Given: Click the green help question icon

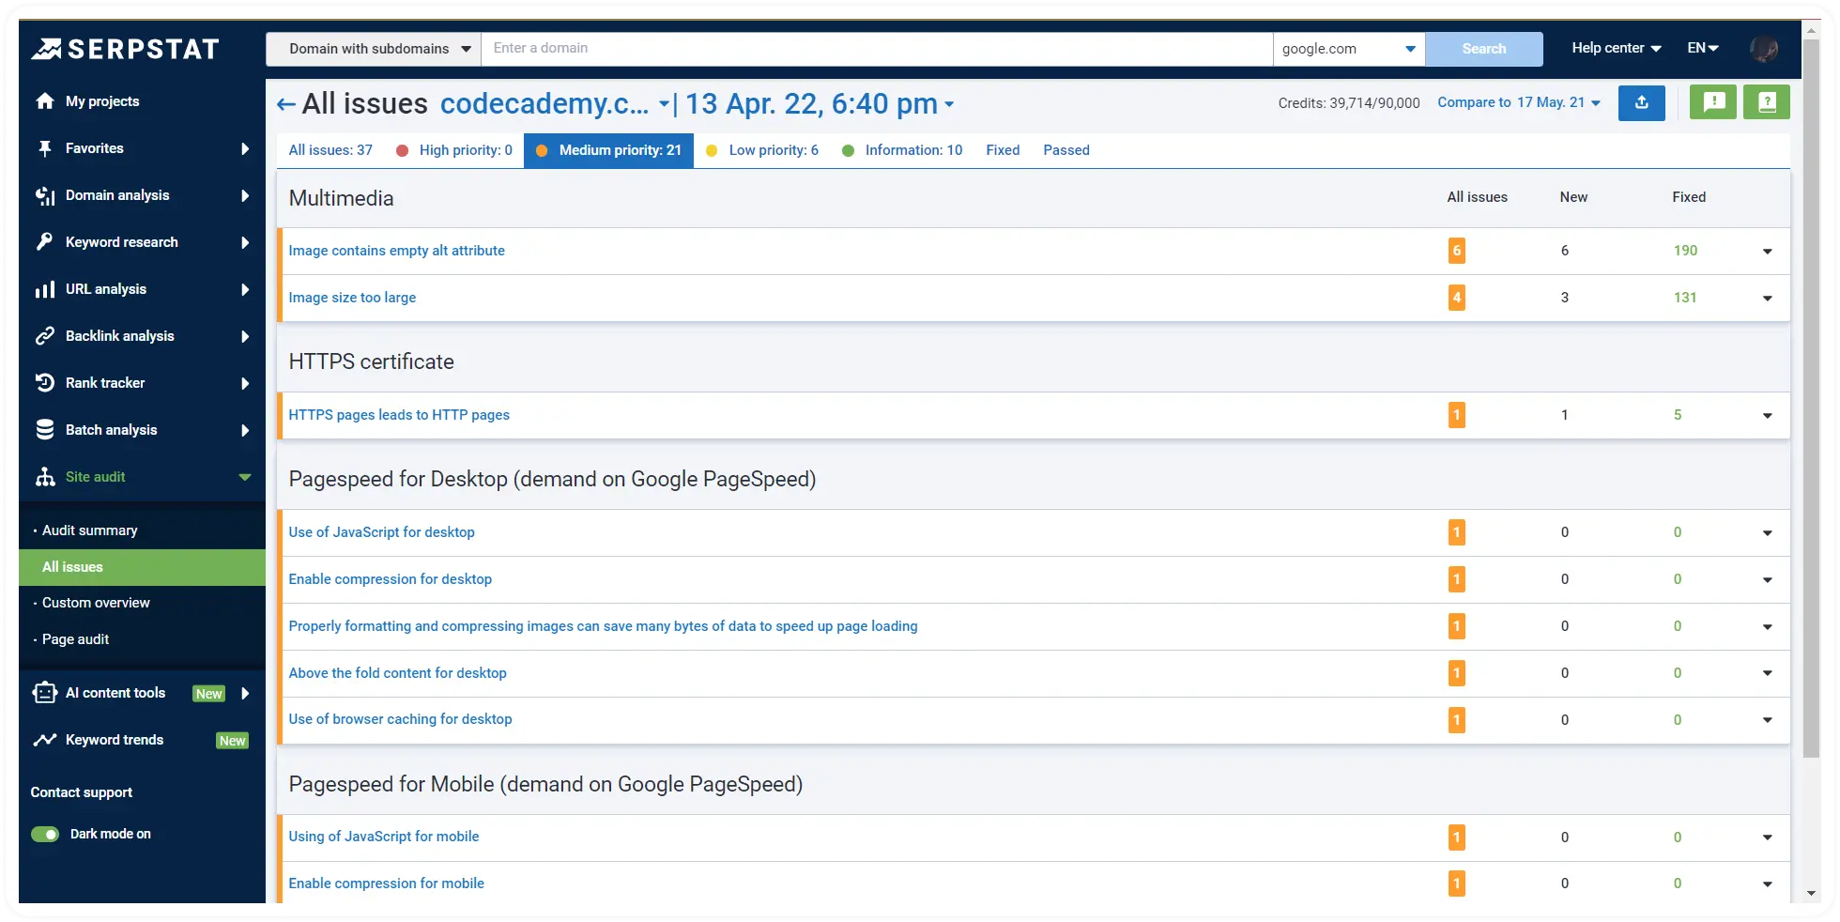Looking at the screenshot, I should point(1767,102).
